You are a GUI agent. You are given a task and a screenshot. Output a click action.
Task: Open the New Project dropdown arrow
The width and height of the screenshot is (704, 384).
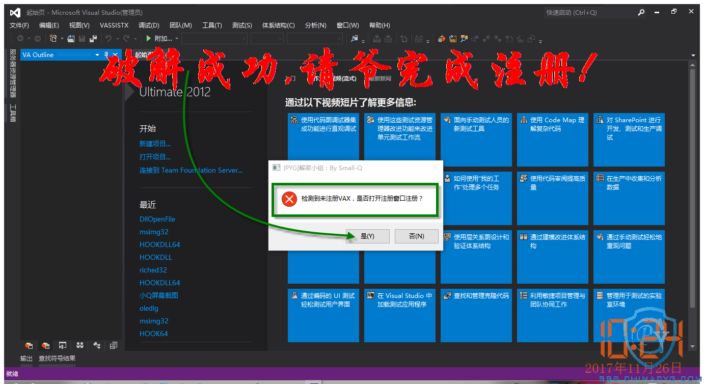pos(62,39)
